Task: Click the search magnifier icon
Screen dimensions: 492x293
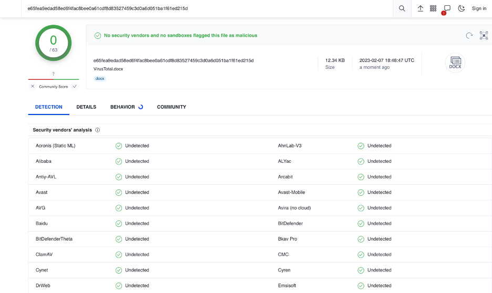Action: click(402, 8)
